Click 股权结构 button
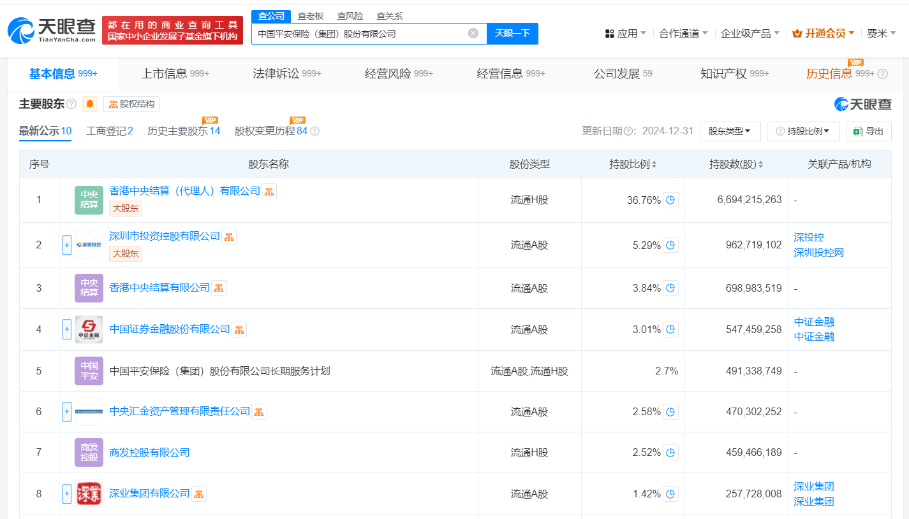 [x=131, y=104]
